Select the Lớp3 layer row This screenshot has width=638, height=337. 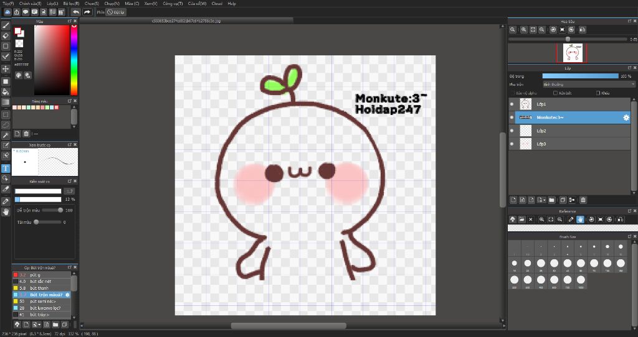coord(569,144)
